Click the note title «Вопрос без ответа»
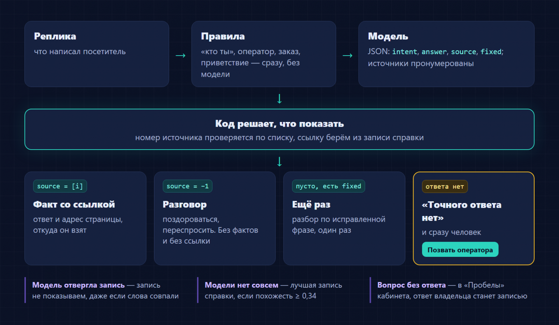Viewport: 559px width, 325px height. click(x=411, y=285)
